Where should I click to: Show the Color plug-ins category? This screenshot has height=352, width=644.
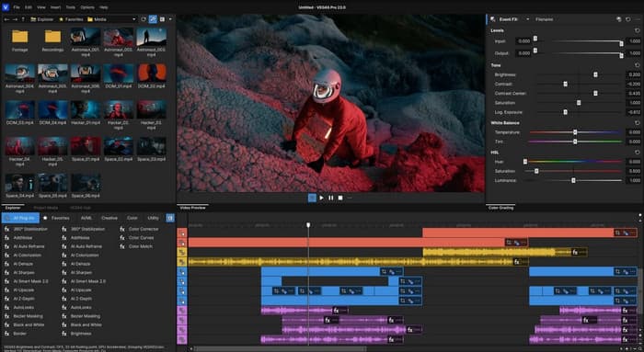[x=132, y=218]
